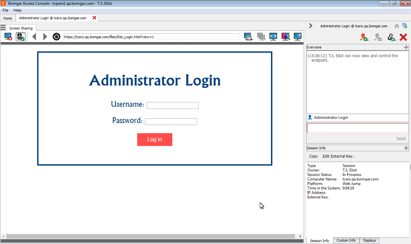Click the Username input field
The height and width of the screenshot is (244, 411).
tap(173, 105)
